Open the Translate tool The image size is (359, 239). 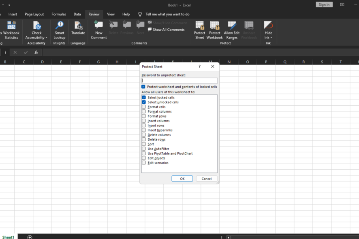click(78, 28)
